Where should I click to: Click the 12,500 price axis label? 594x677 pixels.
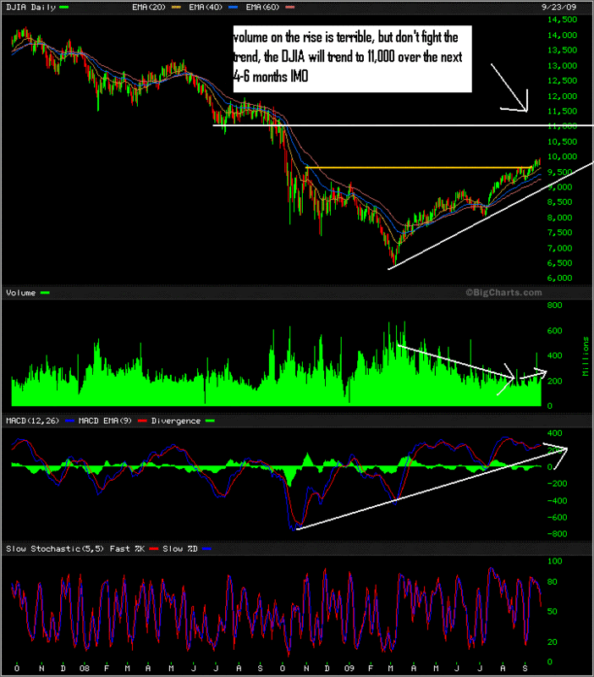coord(562,80)
